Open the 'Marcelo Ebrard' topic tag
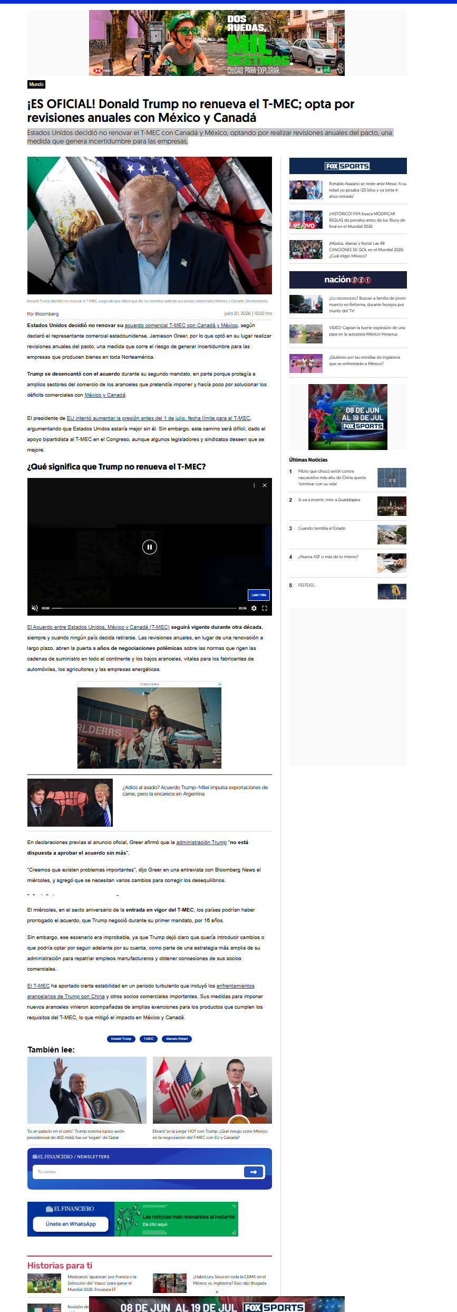 coord(177,1039)
